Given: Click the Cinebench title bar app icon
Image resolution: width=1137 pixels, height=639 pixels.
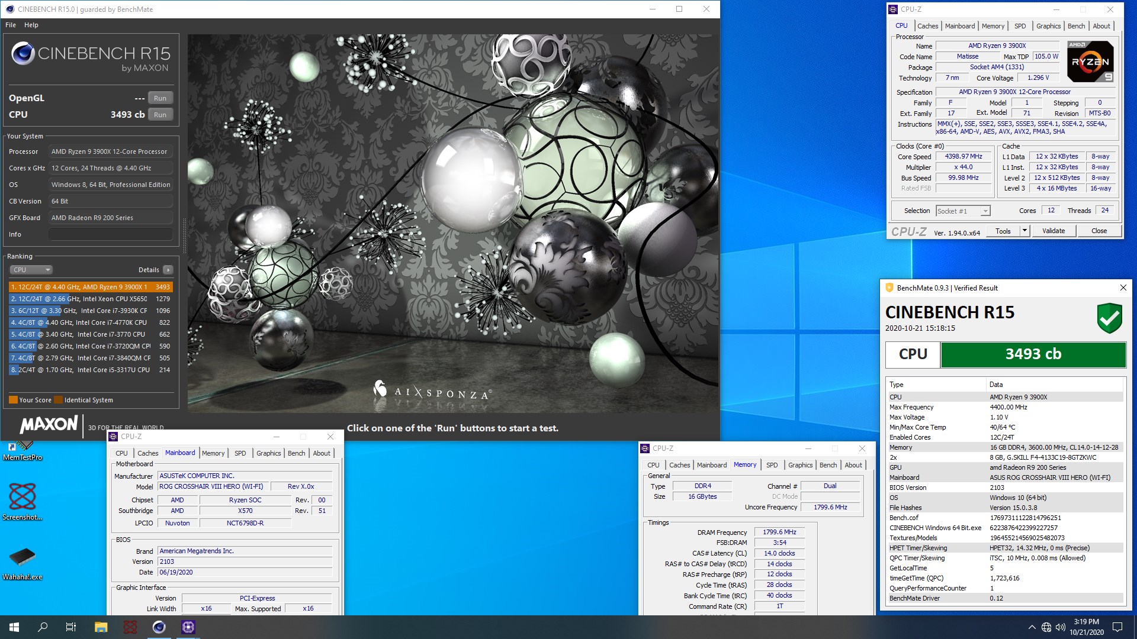Looking at the screenshot, I should point(10,9).
